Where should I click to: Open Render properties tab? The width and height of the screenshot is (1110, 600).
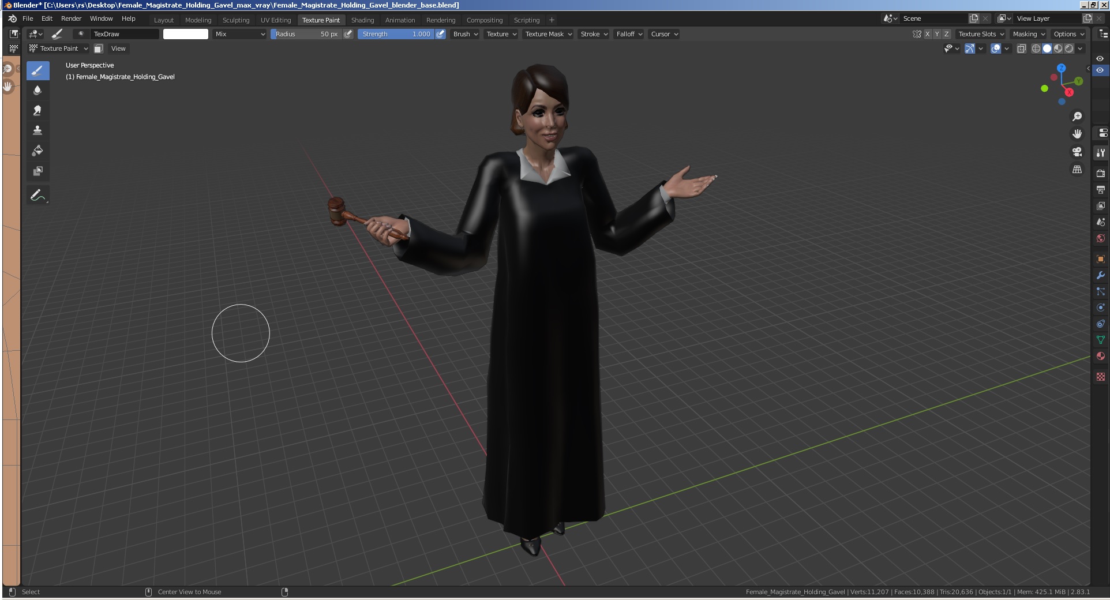click(x=1101, y=173)
